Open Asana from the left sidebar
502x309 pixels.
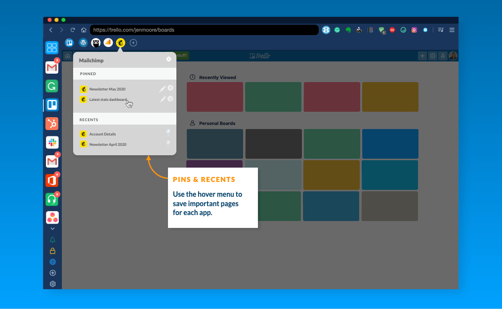[x=52, y=218]
